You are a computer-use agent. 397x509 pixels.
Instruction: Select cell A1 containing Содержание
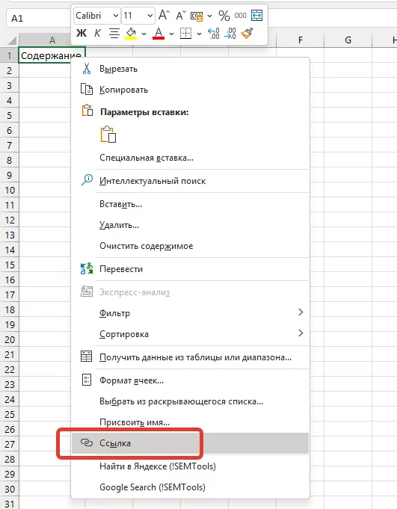52,55
